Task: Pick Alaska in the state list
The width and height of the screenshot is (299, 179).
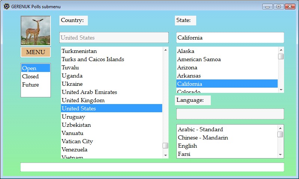Action: 185,51
